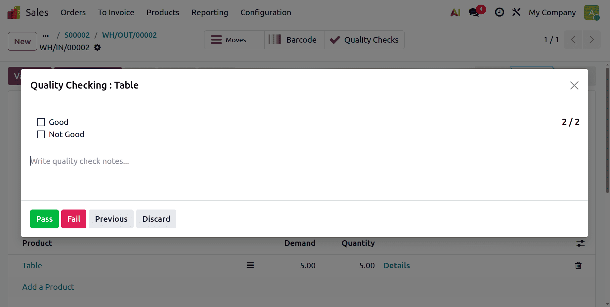Open the debug tools wrench icon
This screenshot has width=610, height=307.
click(516, 13)
